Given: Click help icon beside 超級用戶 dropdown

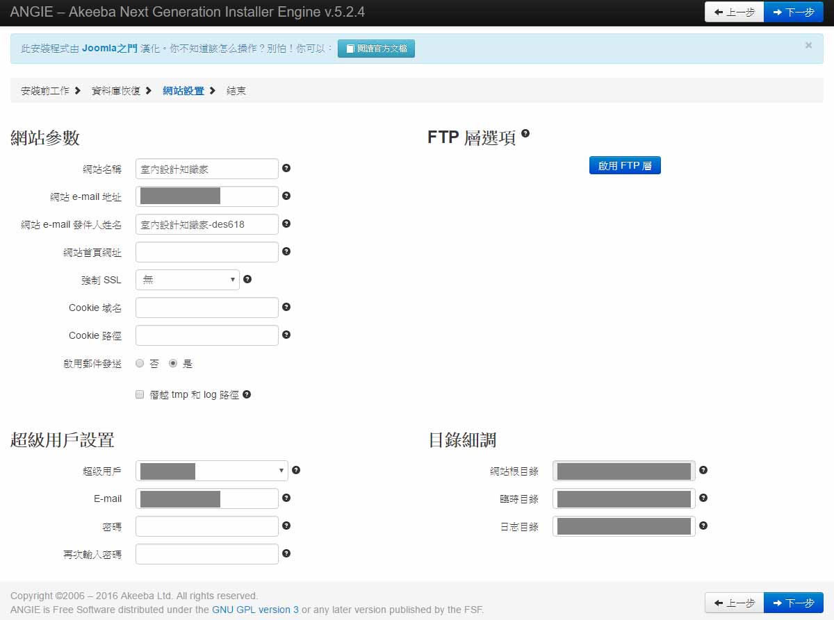Looking at the screenshot, I should pyautogui.click(x=296, y=470).
